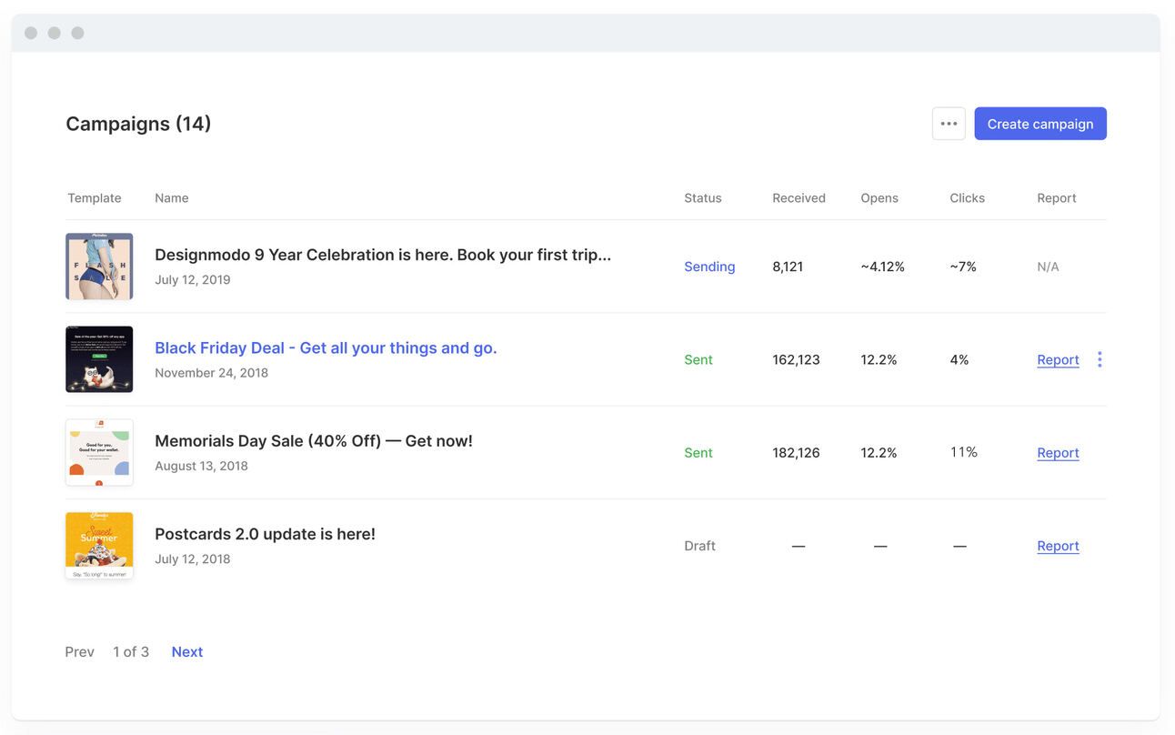Go to the Prev page of campaigns

(80, 651)
